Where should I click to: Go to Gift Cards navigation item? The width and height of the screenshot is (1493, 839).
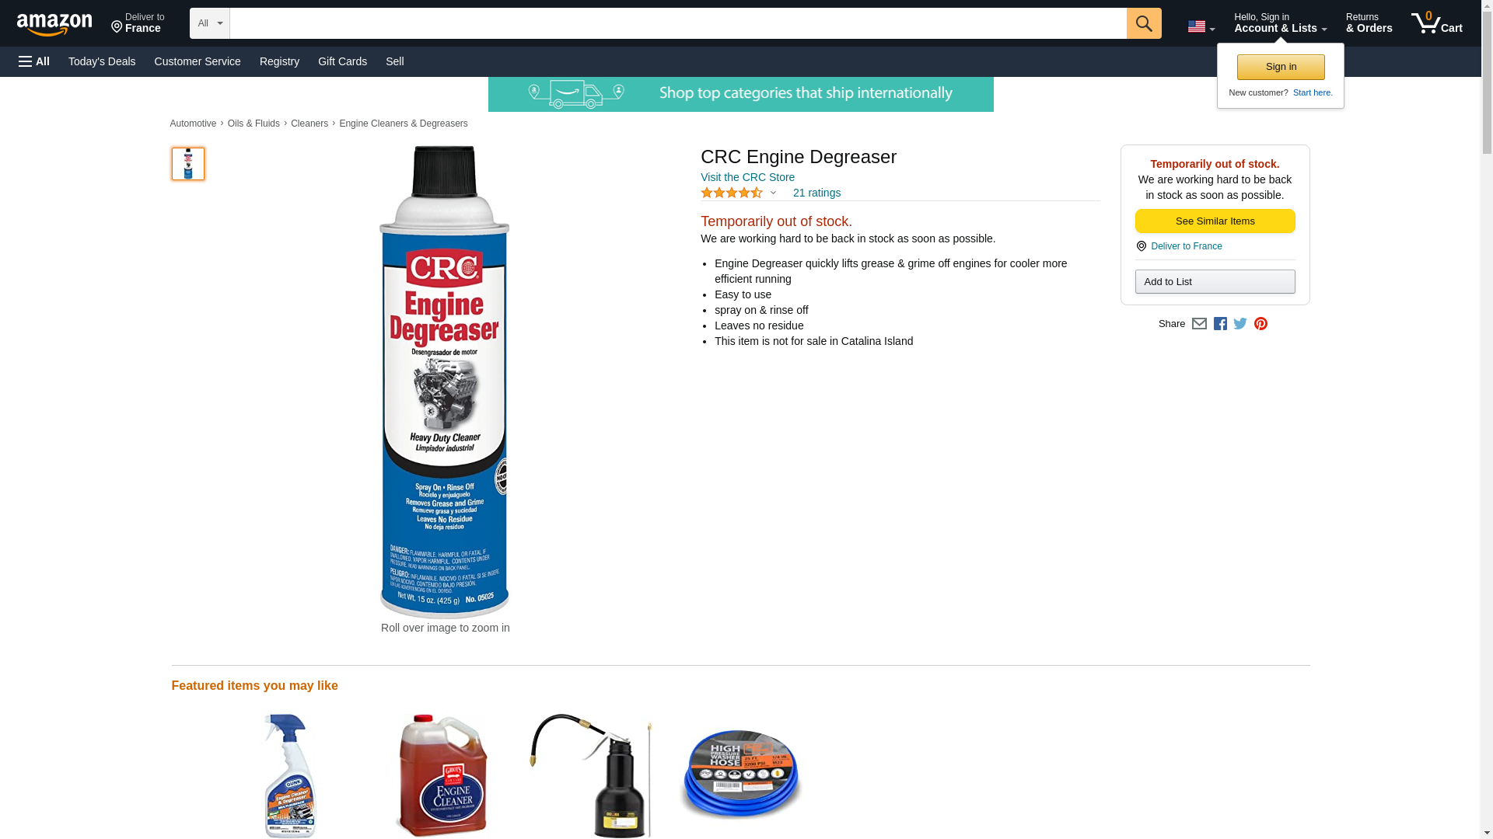click(x=342, y=61)
